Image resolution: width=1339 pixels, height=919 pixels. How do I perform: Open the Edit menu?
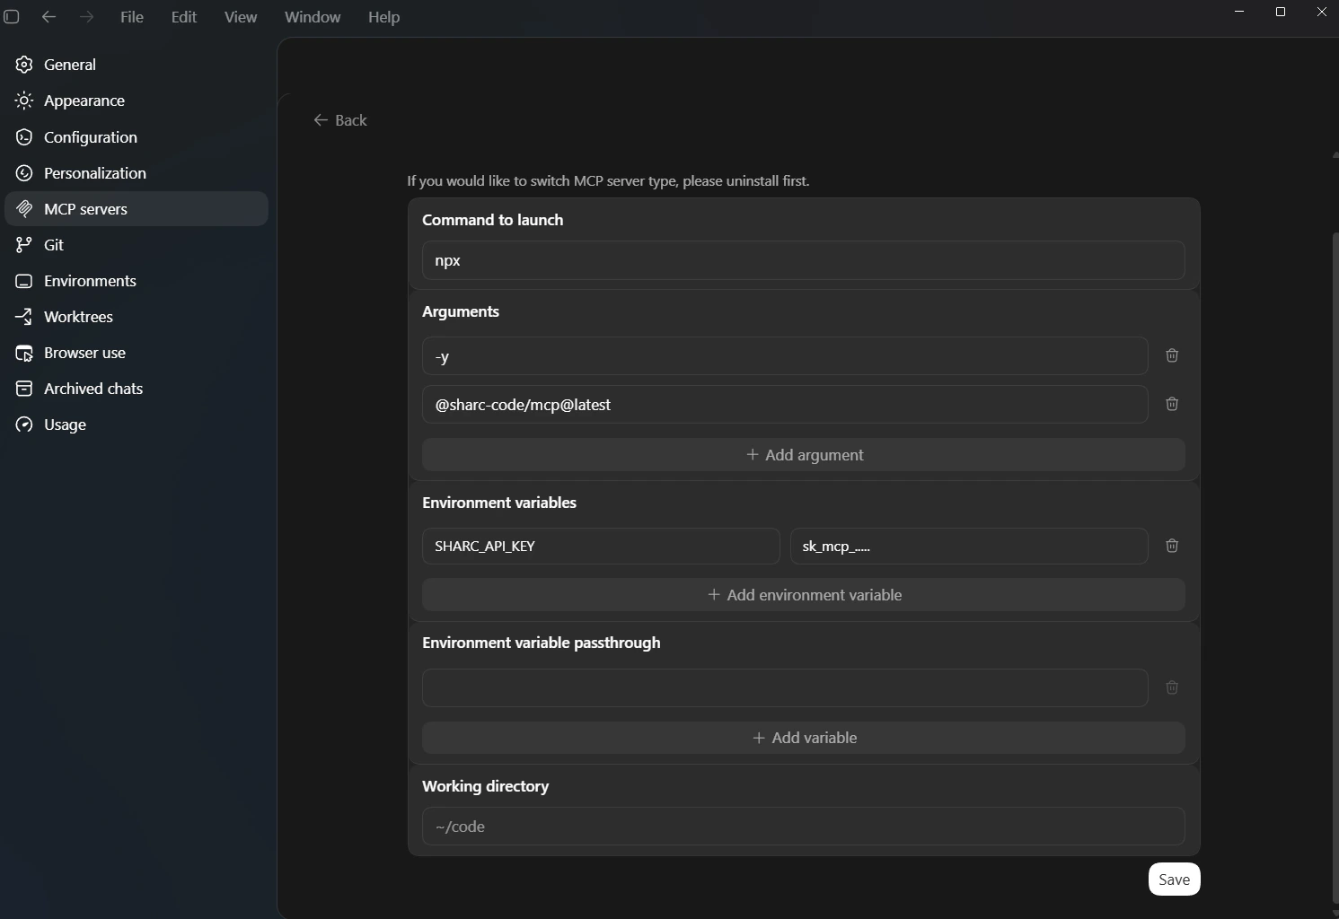(x=184, y=17)
